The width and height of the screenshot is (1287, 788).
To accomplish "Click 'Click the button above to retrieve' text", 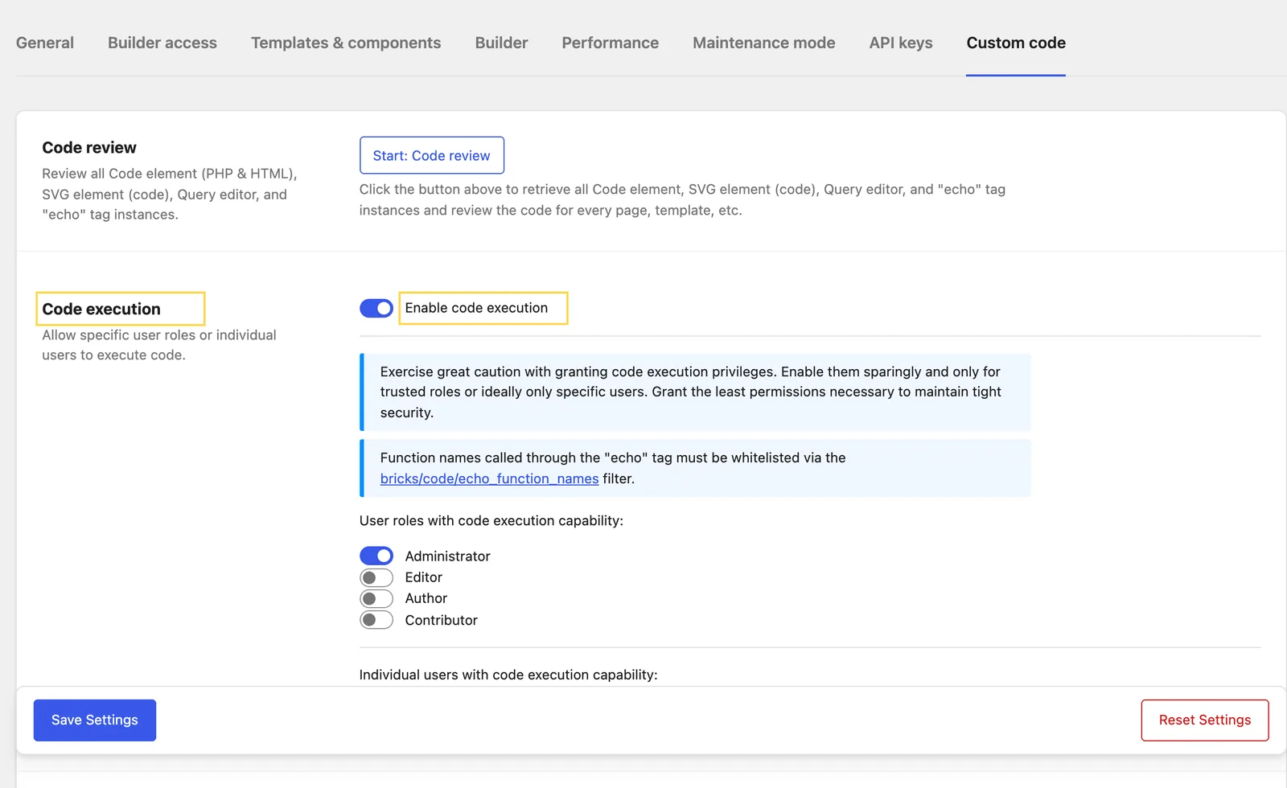I will coord(682,199).
